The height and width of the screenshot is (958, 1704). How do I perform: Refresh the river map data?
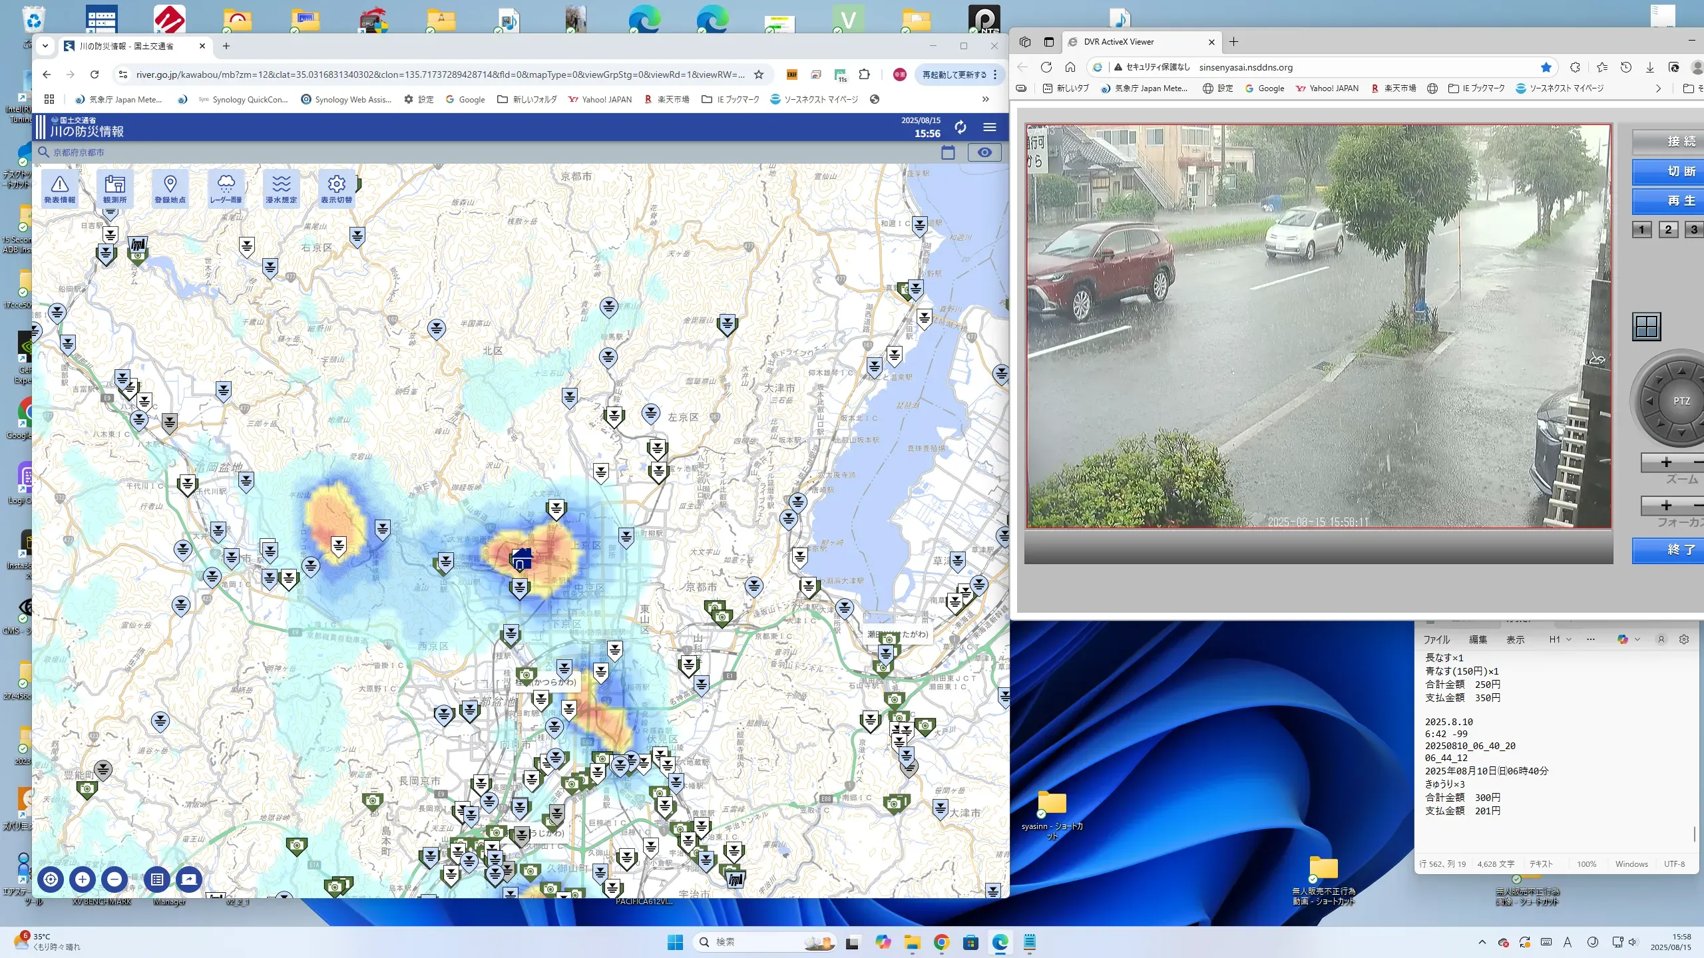click(x=960, y=127)
